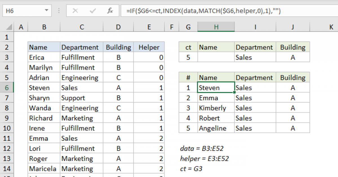Select cell B6 containing Steven
Screen dimensions: 338x177
click(44, 88)
